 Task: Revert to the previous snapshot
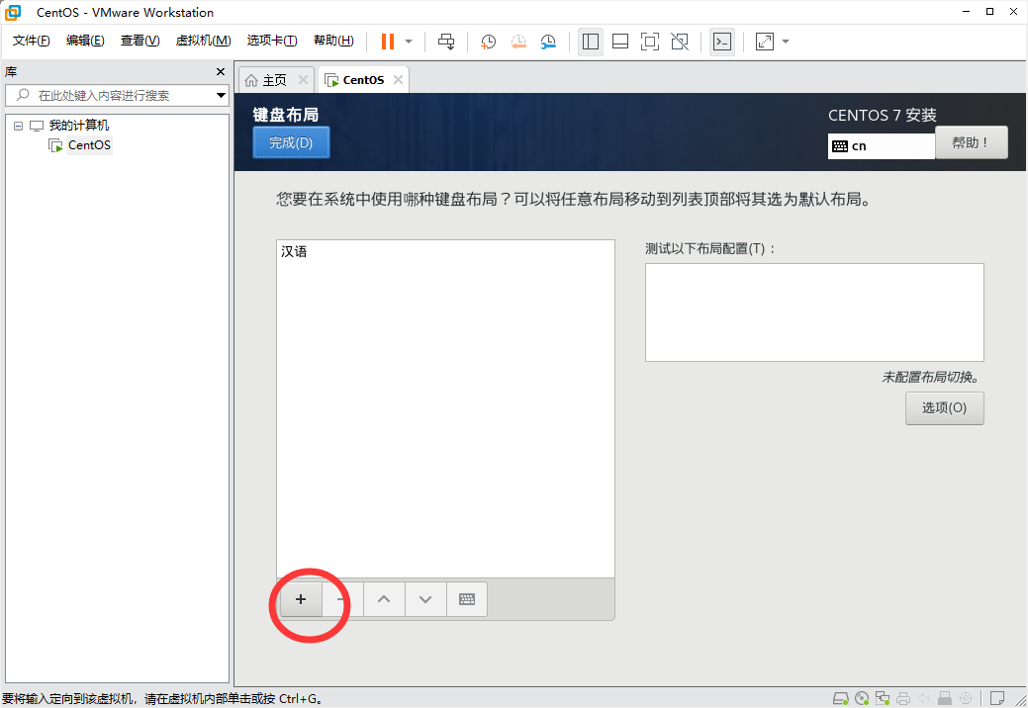point(517,42)
